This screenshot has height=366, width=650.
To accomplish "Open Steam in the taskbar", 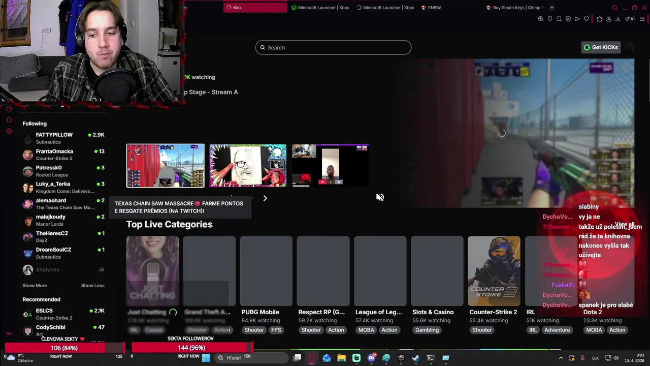I will click(x=415, y=358).
